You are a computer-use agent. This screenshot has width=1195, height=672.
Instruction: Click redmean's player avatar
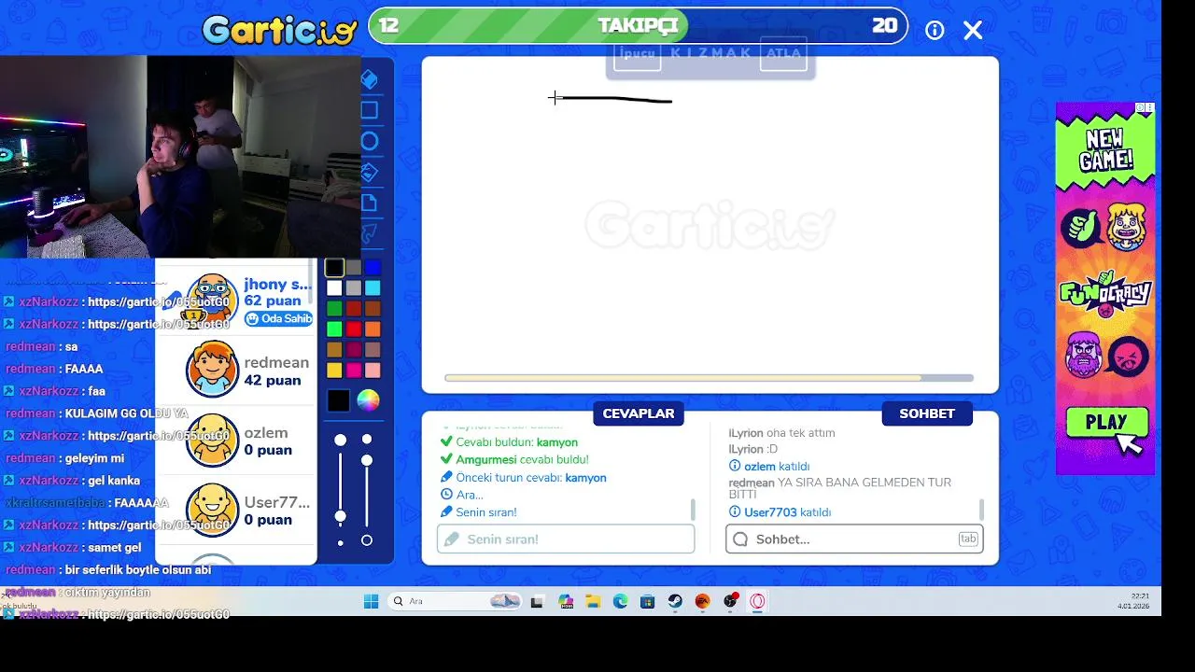(x=212, y=370)
